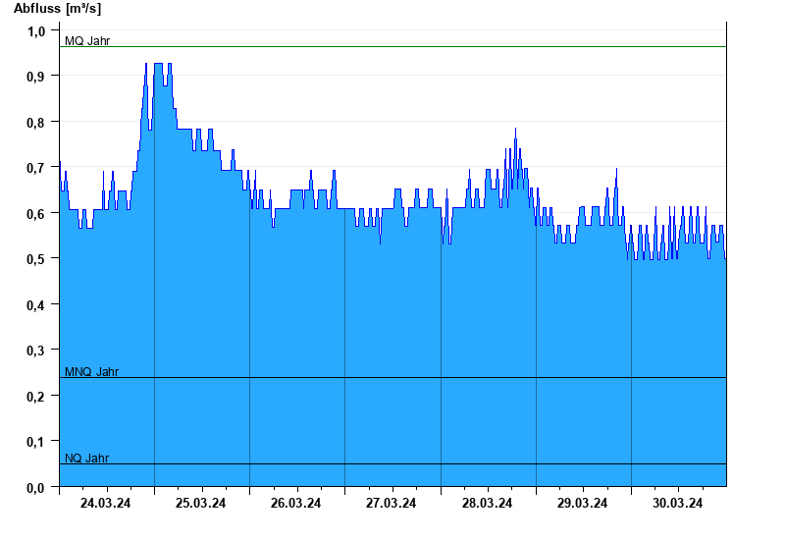Click the 0,8 y-axis value

[36, 122]
